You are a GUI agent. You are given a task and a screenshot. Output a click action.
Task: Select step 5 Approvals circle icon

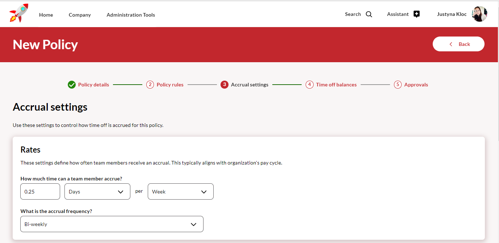tap(398, 85)
